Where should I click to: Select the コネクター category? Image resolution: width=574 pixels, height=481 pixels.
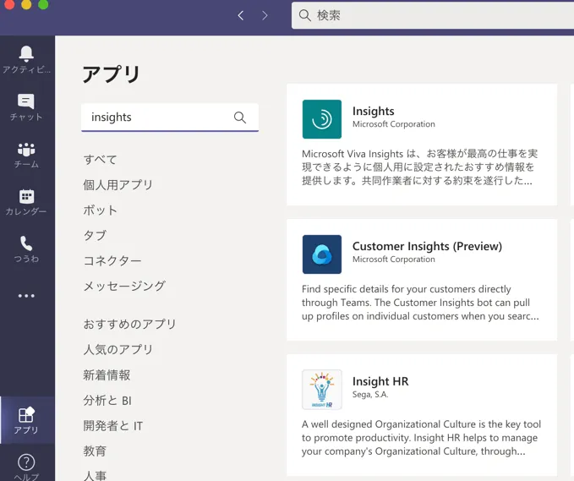tap(112, 260)
